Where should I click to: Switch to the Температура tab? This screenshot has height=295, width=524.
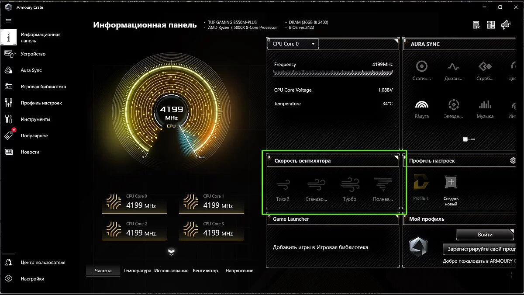coord(137,271)
